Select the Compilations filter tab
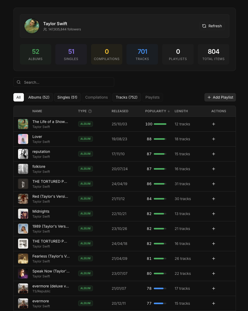This screenshot has width=248, height=311. pos(96,97)
